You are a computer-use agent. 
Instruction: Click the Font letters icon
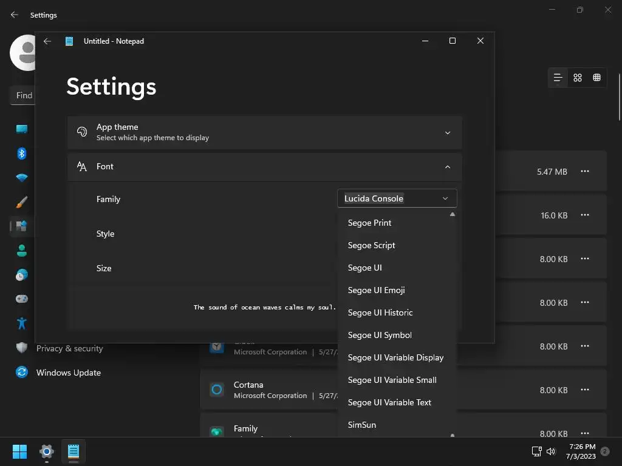point(82,166)
